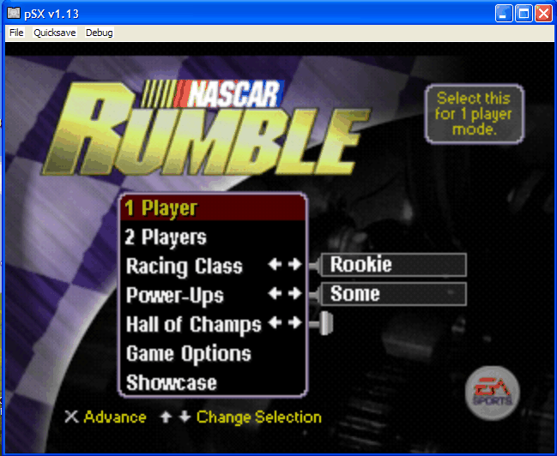Click the Some power-ups value box
Screen dimensions: 557x456
pos(394,294)
